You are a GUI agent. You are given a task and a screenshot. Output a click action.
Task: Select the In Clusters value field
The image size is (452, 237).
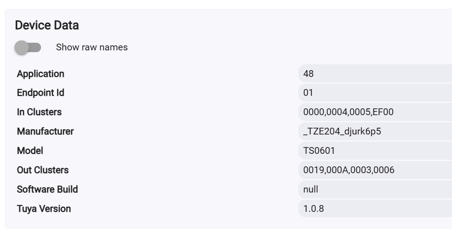pos(374,112)
